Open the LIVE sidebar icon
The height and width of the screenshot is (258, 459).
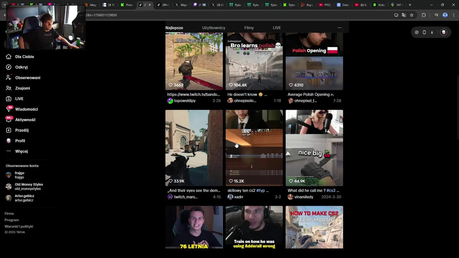(9, 99)
